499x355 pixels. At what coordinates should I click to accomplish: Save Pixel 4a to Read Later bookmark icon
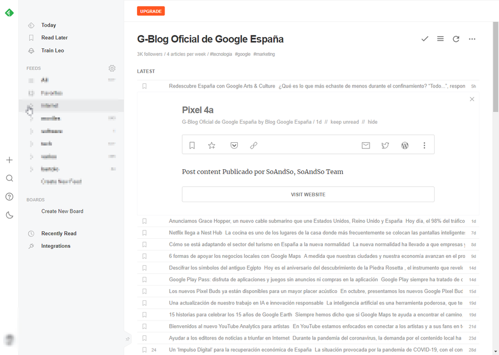point(192,145)
